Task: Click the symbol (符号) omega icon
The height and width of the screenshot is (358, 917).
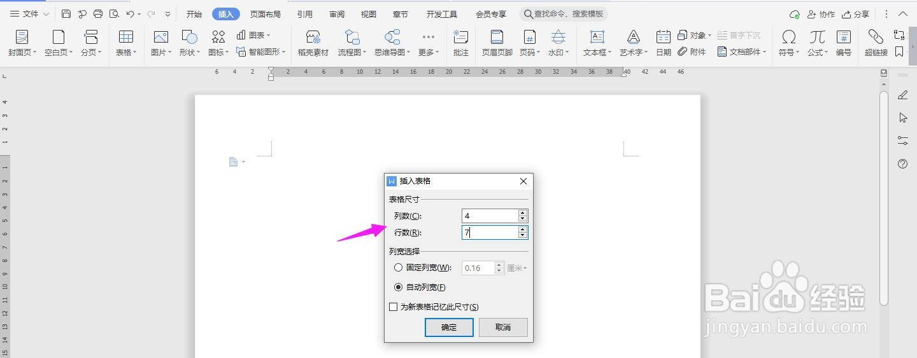Action: coord(789,37)
